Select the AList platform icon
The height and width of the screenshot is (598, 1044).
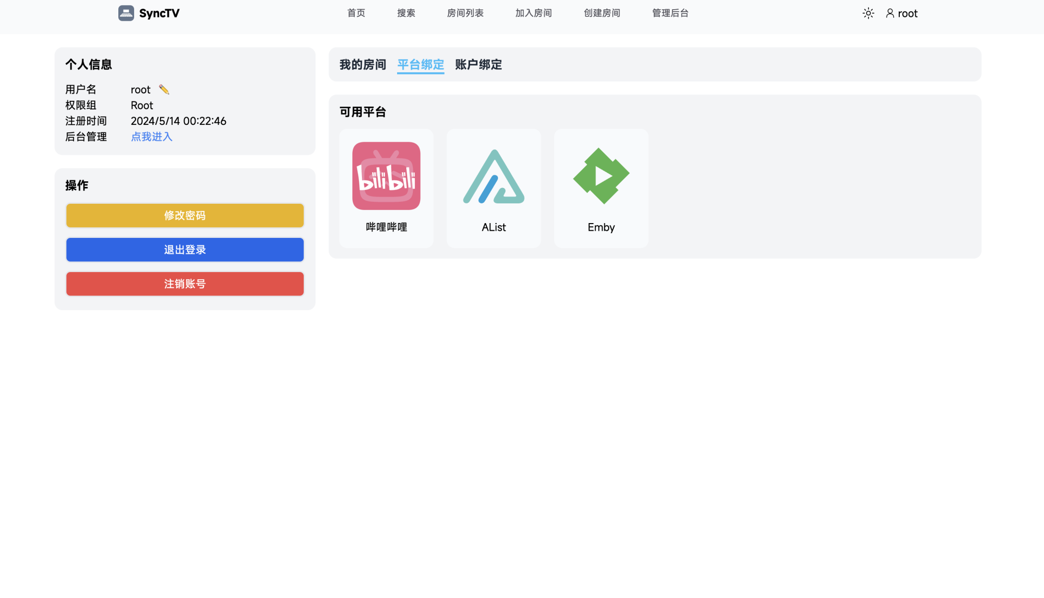coord(493,176)
